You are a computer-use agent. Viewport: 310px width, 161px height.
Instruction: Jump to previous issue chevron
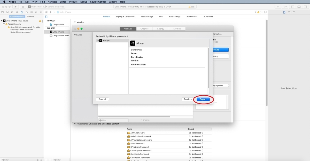[x=256, y=12]
